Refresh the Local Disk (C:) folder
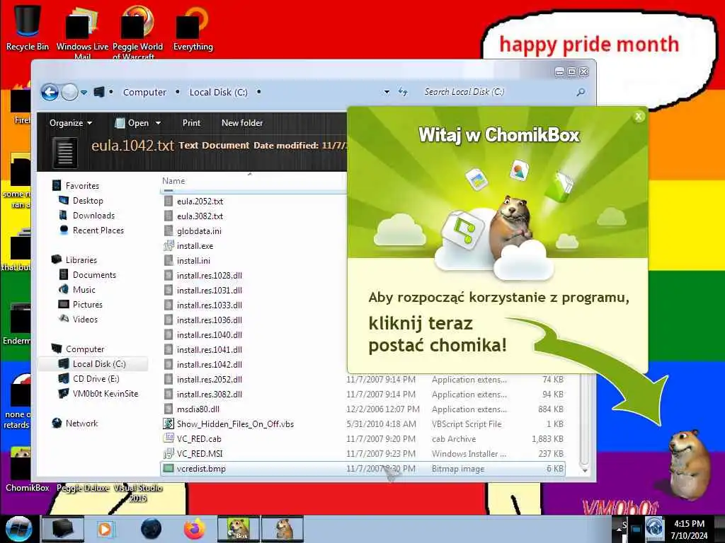The image size is (725, 543). pos(403,92)
